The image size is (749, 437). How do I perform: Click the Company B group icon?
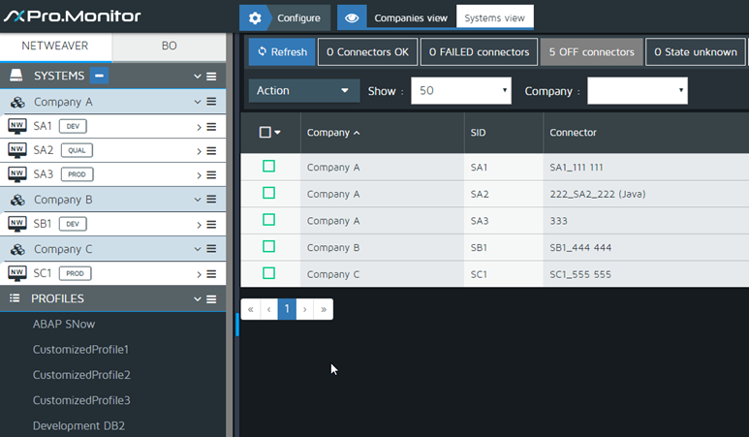pyautogui.click(x=17, y=200)
